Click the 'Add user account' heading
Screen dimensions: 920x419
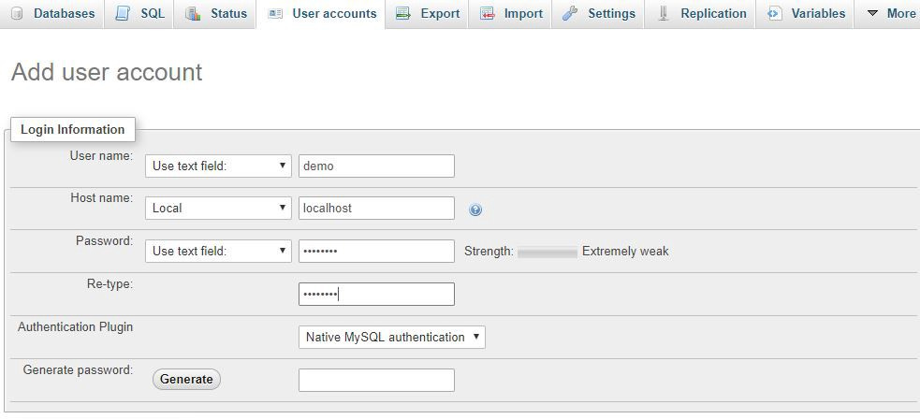click(107, 72)
